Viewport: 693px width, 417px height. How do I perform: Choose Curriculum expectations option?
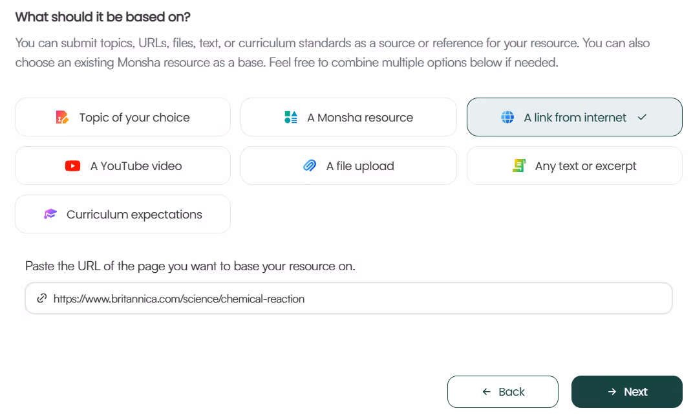click(x=123, y=215)
